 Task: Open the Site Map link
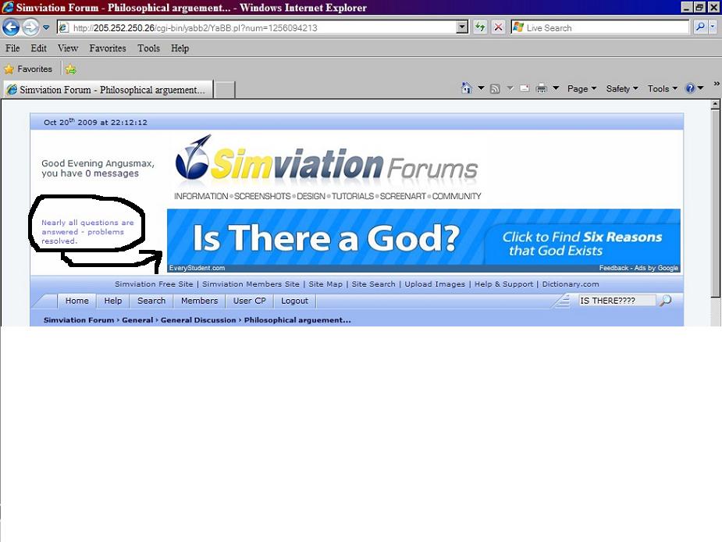[x=325, y=284]
